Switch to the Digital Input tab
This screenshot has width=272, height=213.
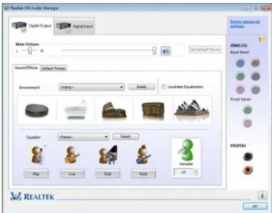pos(74,26)
